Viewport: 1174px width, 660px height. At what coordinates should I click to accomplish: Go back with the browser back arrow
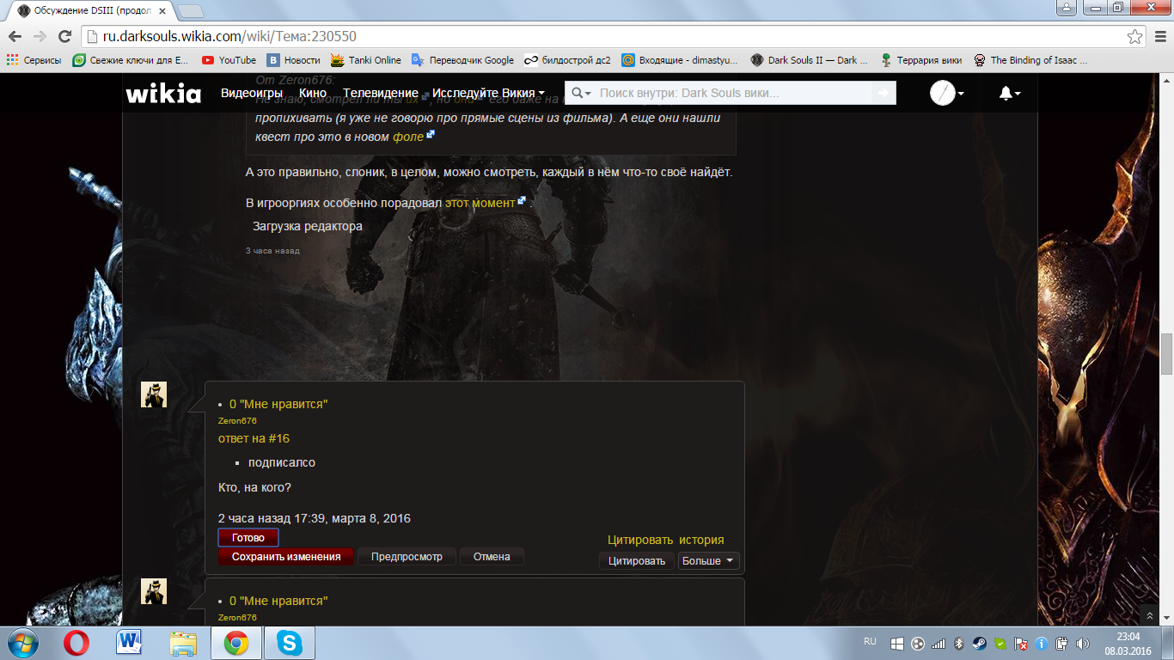click(x=16, y=37)
